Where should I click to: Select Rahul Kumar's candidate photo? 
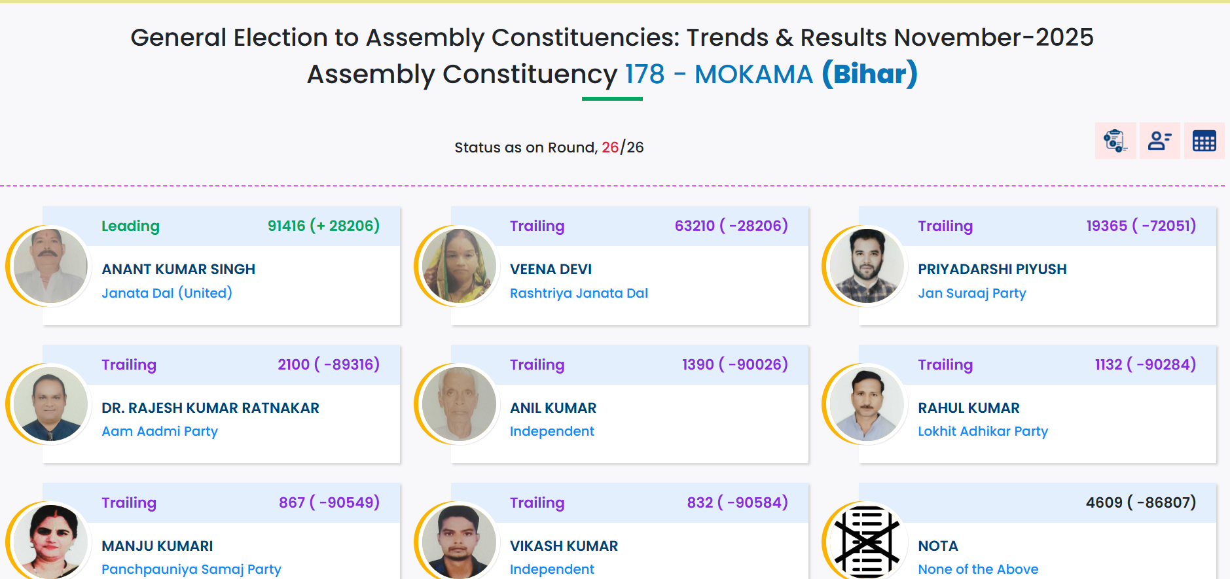[x=867, y=404]
